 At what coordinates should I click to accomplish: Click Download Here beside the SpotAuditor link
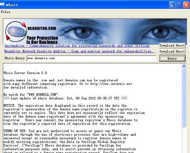pos(172,46)
